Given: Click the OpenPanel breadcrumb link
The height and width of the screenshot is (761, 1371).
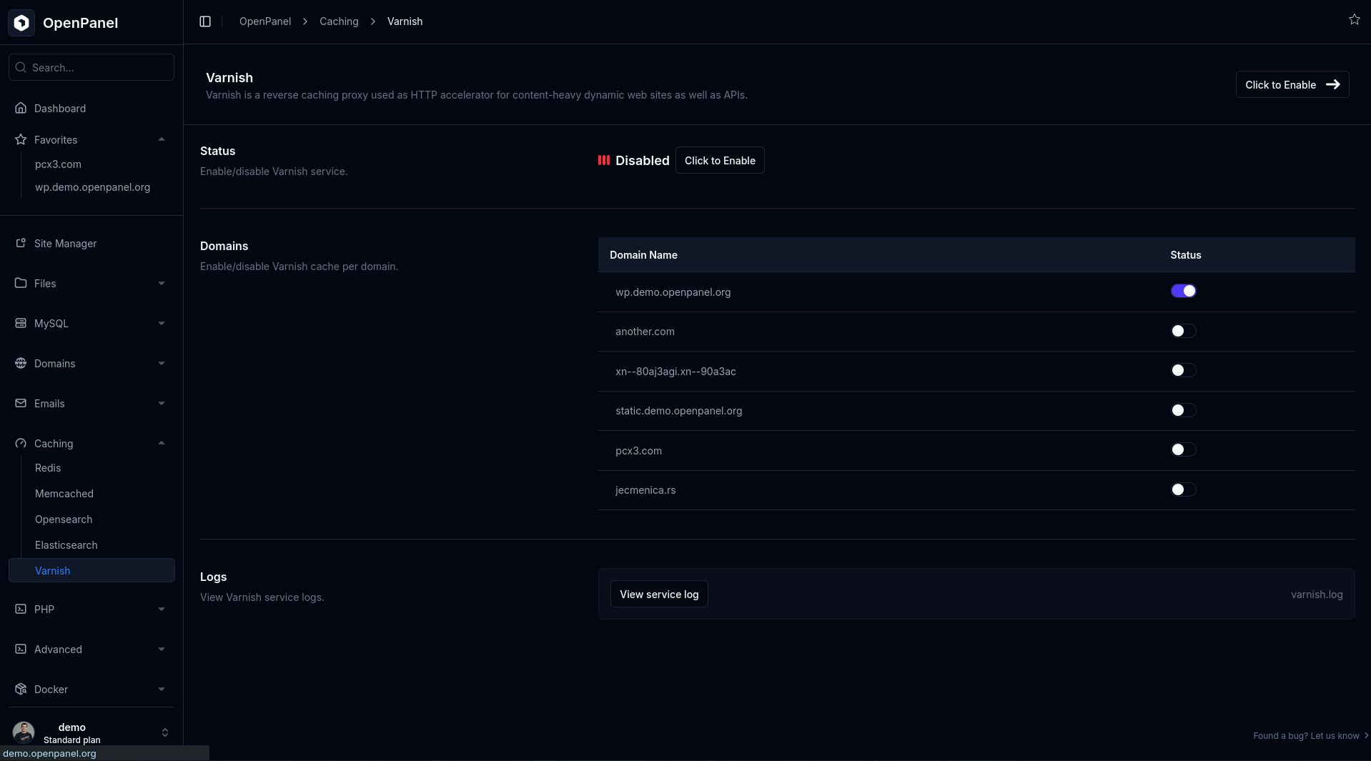Looking at the screenshot, I should [x=265, y=21].
